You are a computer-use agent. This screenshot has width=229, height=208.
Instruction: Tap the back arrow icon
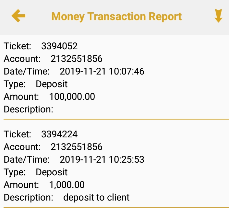coord(18,16)
